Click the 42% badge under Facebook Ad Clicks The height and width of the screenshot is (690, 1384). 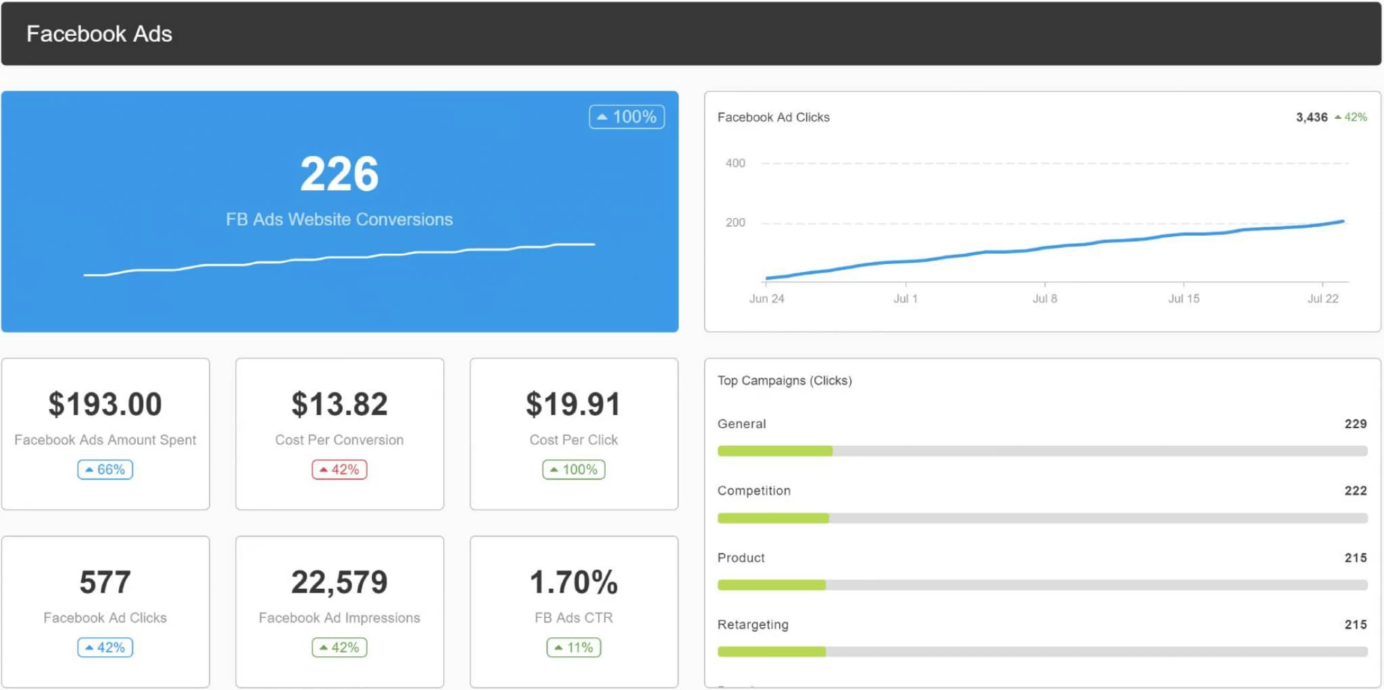click(x=105, y=647)
